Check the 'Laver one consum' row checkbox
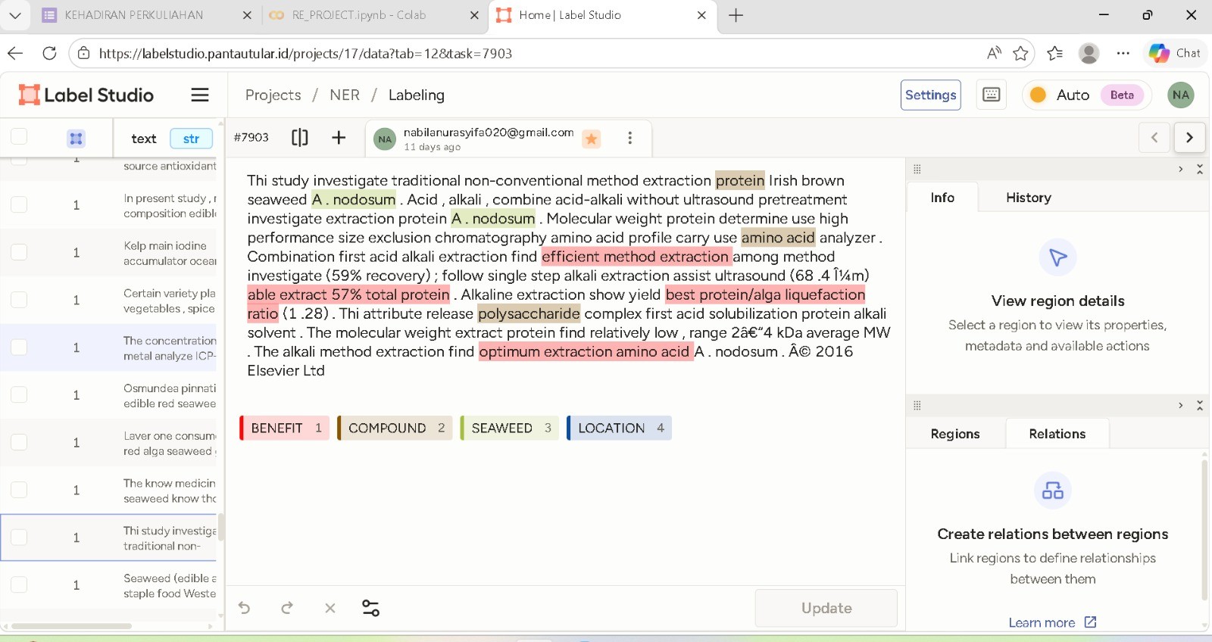 (19, 442)
